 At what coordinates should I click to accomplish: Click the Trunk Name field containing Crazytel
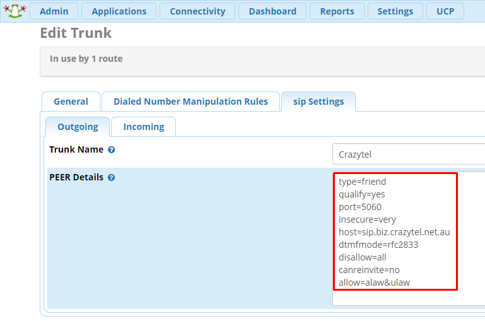point(408,155)
